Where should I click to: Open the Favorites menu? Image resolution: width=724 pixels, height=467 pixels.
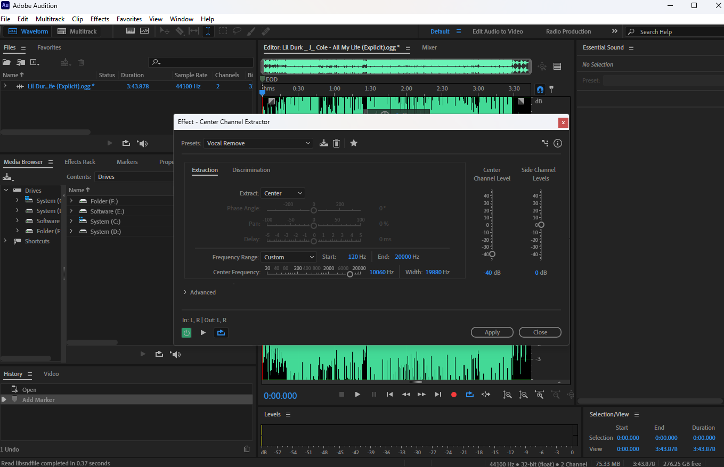(x=129, y=19)
